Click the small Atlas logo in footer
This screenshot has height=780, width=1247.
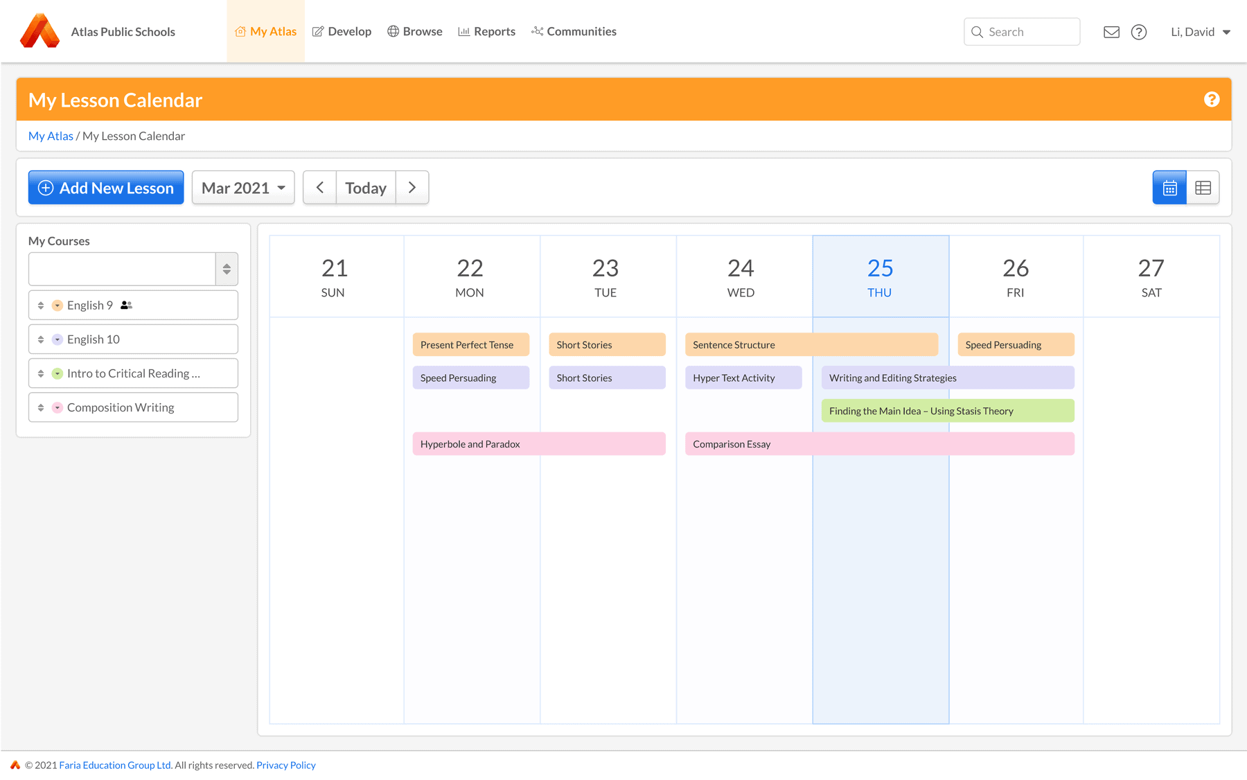point(15,765)
